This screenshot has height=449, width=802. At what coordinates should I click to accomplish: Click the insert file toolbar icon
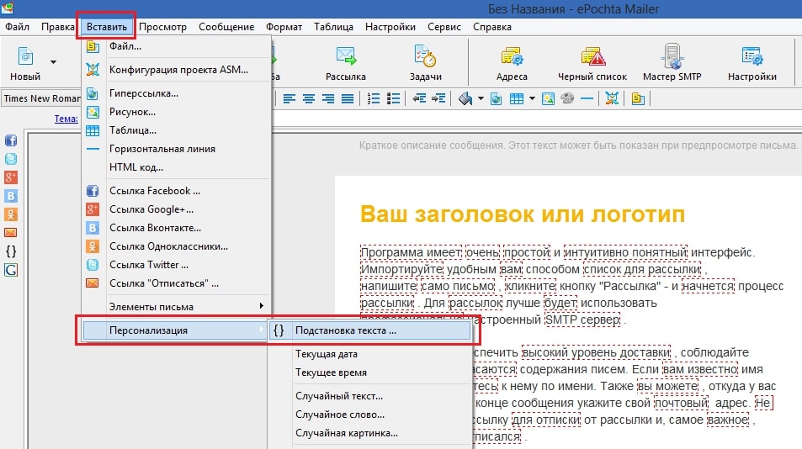pyautogui.click(x=638, y=98)
